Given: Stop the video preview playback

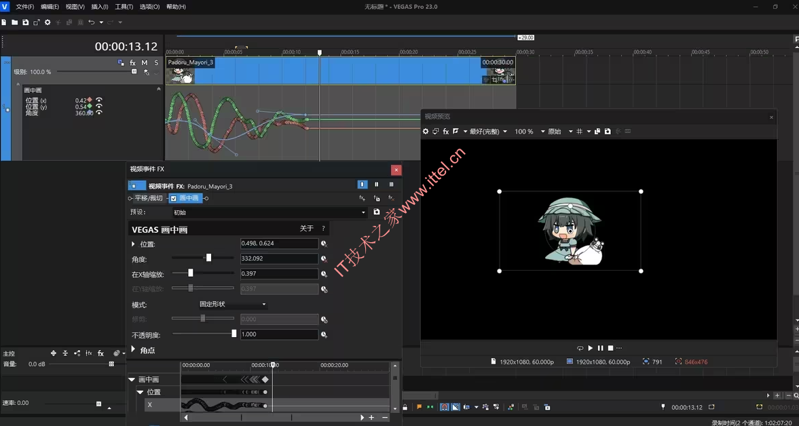Looking at the screenshot, I should [610, 348].
